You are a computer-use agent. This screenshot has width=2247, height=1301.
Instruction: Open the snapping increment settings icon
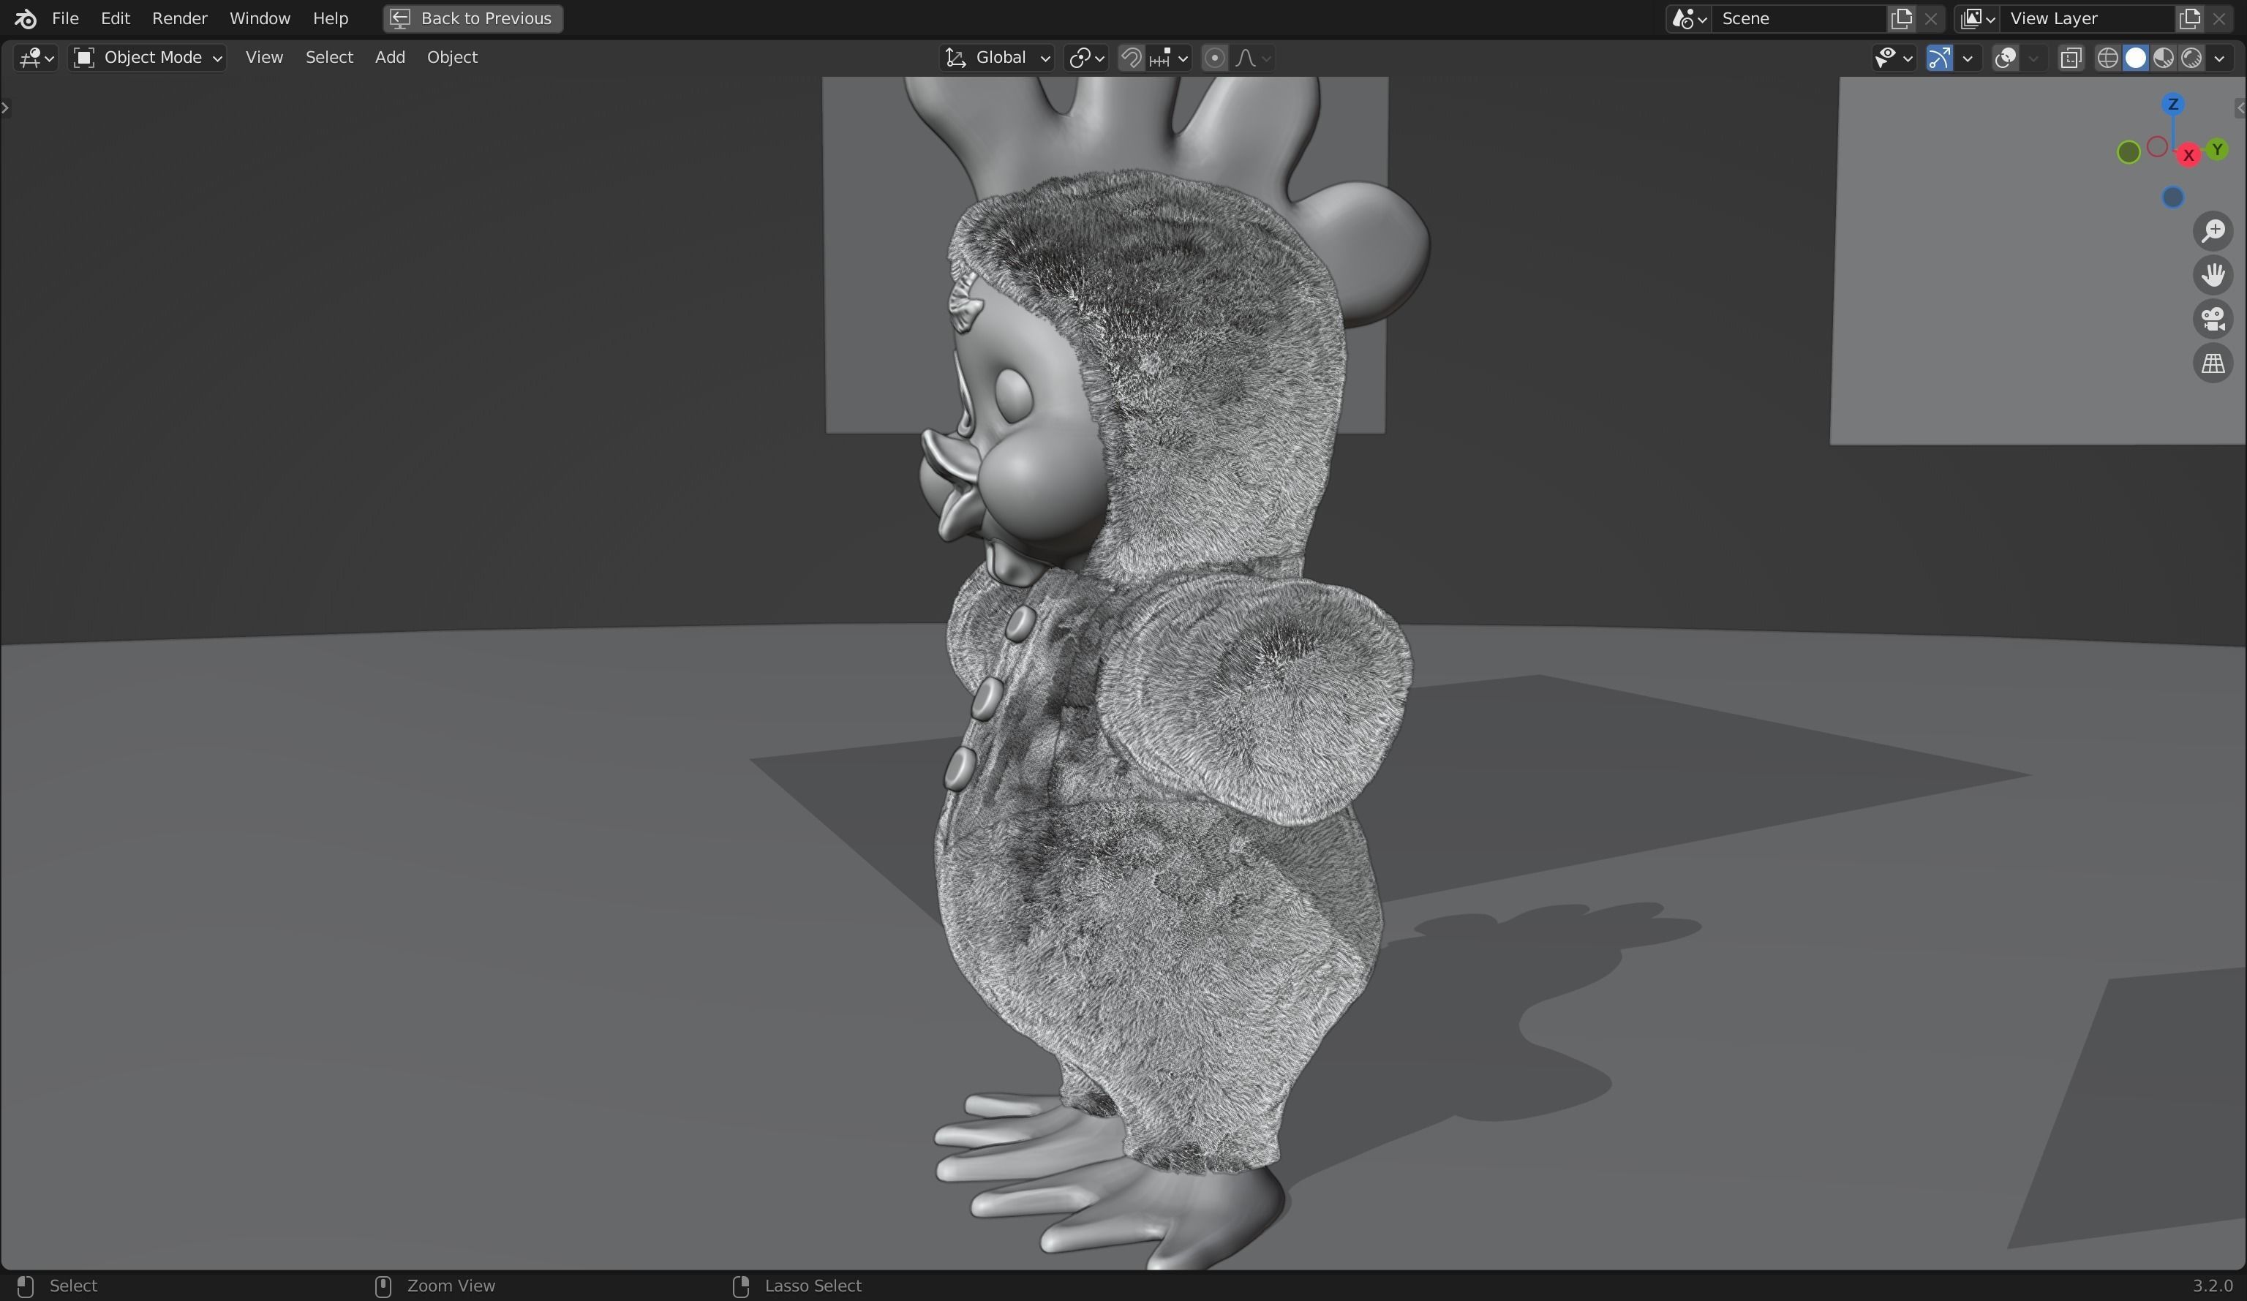click(x=1169, y=58)
